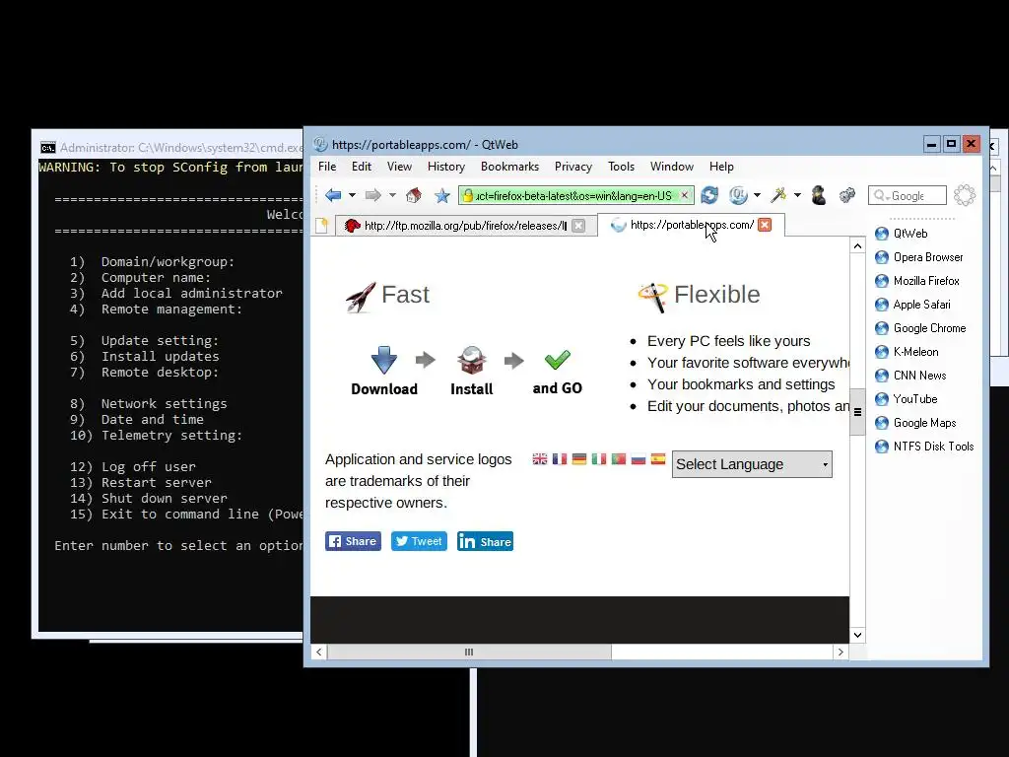Viewport: 1009px width, 757px height.
Task: Click the gears settings icon
Action: click(846, 195)
